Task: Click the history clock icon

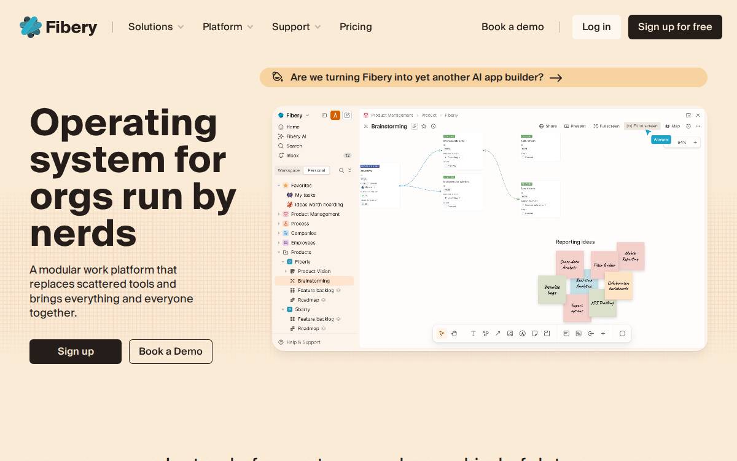Action: pyautogui.click(x=688, y=126)
